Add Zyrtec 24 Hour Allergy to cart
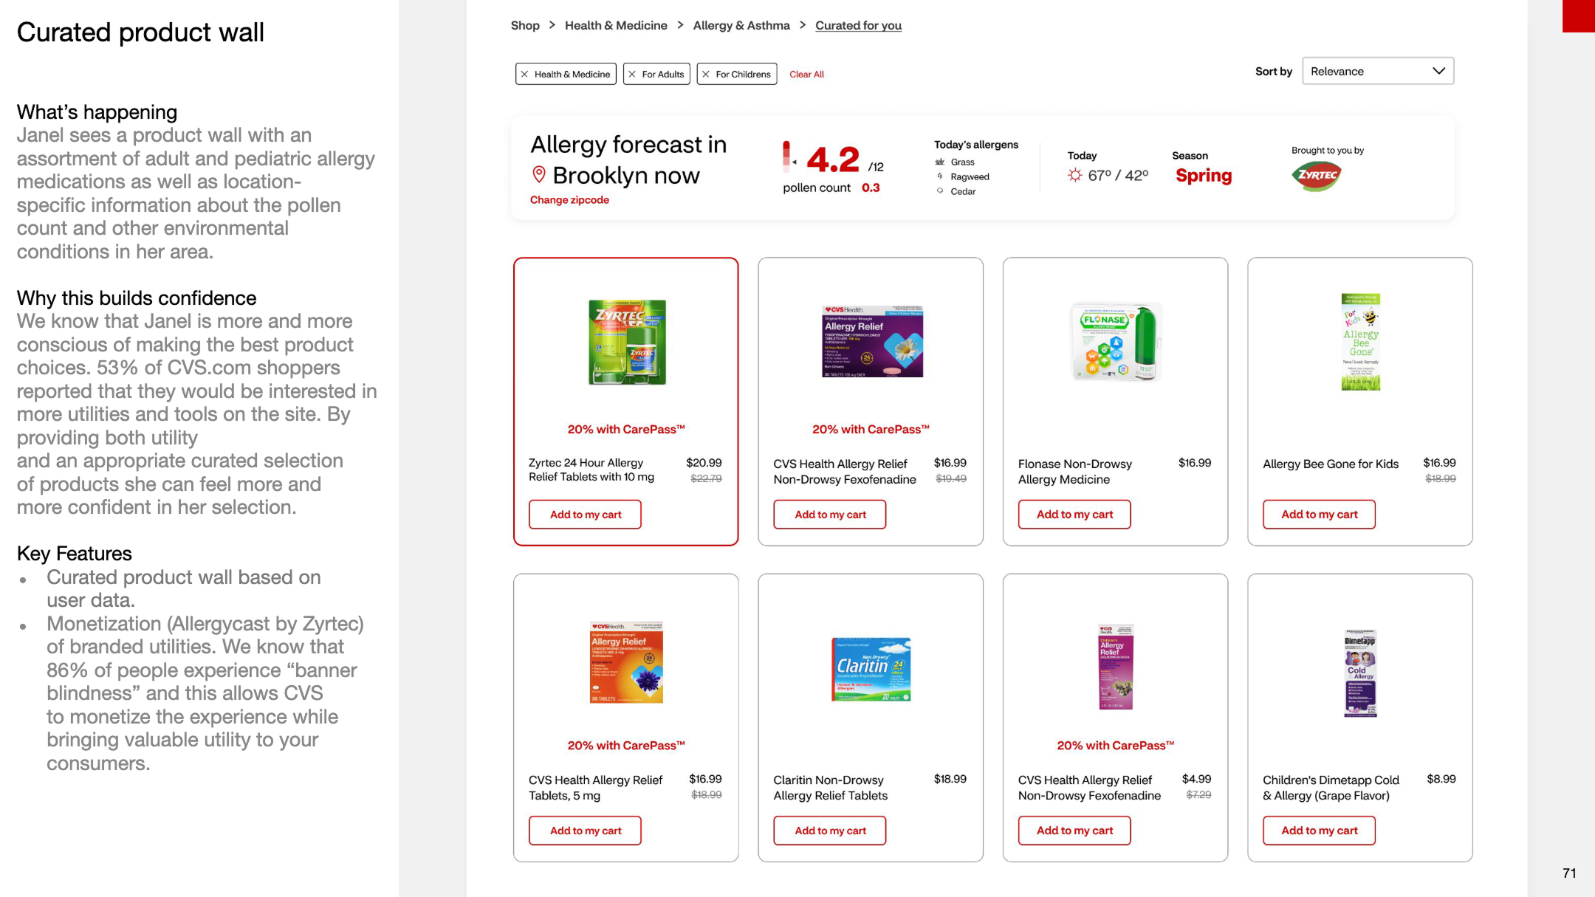 tap(585, 515)
